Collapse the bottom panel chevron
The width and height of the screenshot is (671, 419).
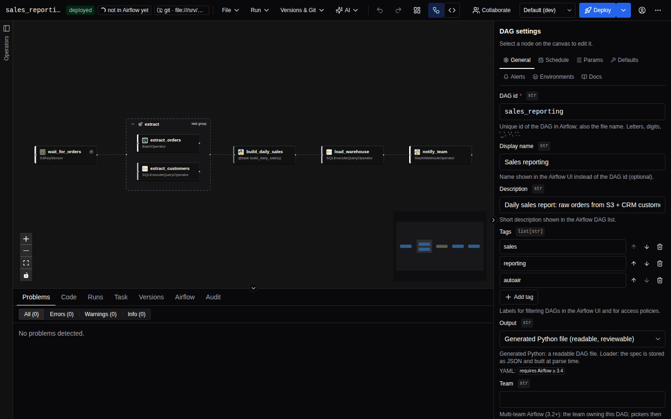(x=253, y=288)
